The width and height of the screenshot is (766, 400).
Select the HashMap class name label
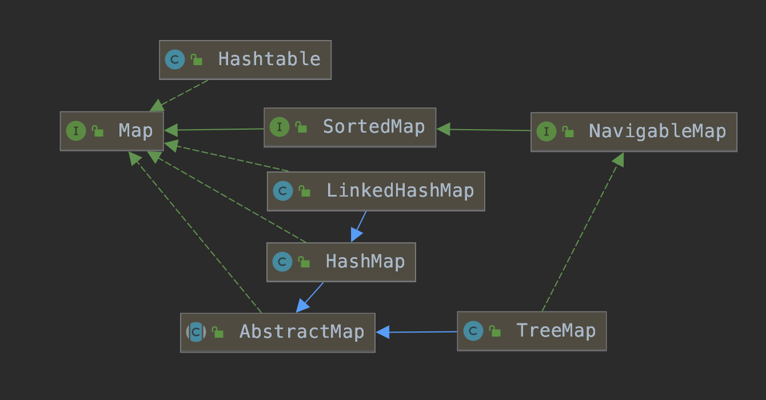point(365,262)
